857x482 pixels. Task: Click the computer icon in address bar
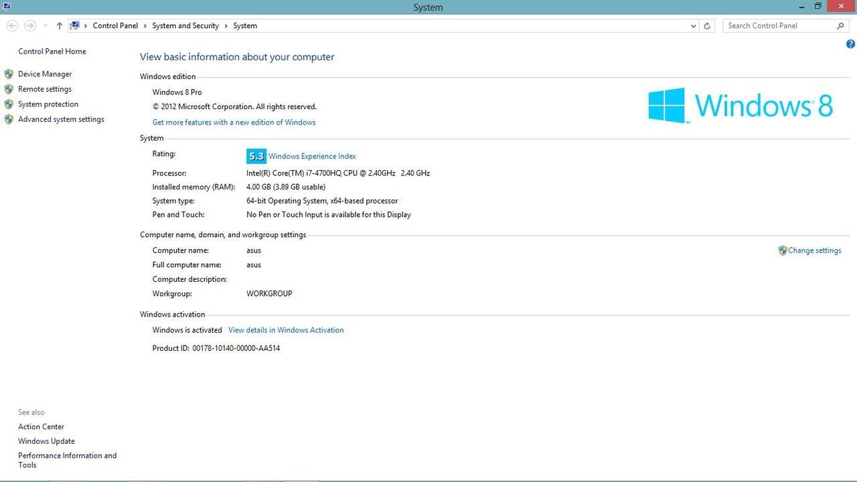click(x=75, y=25)
